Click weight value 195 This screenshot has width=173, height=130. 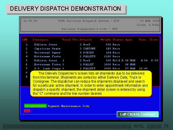[x=108, y=49]
